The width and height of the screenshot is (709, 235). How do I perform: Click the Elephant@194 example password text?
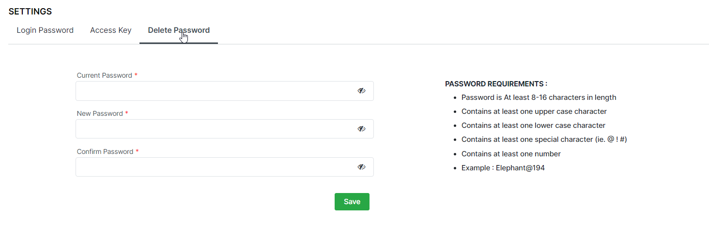pyautogui.click(x=520, y=168)
